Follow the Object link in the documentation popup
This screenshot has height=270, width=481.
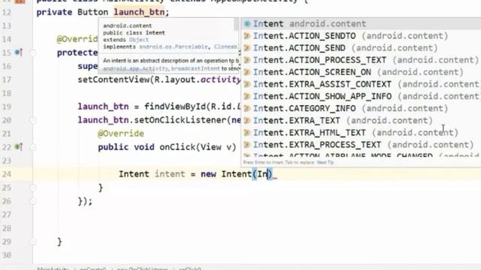tap(138, 40)
